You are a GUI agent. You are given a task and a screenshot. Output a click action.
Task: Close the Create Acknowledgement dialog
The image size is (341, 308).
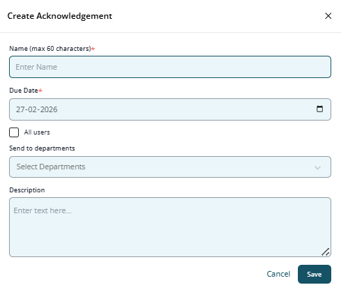(x=328, y=16)
